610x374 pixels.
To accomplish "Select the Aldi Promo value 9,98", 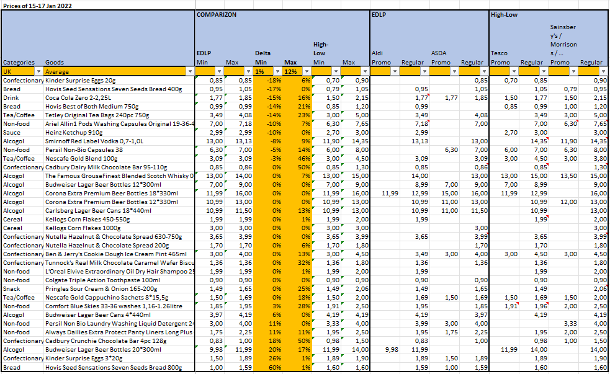I will (x=392, y=350).
